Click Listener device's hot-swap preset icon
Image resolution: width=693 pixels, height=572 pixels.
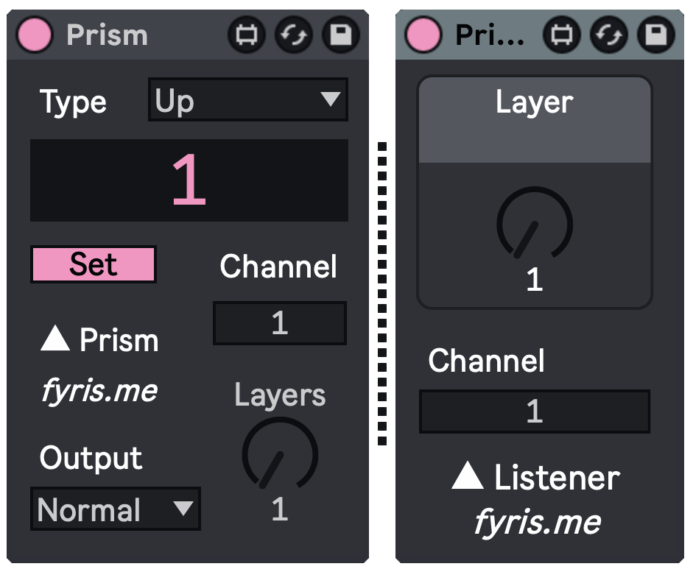[x=609, y=35]
